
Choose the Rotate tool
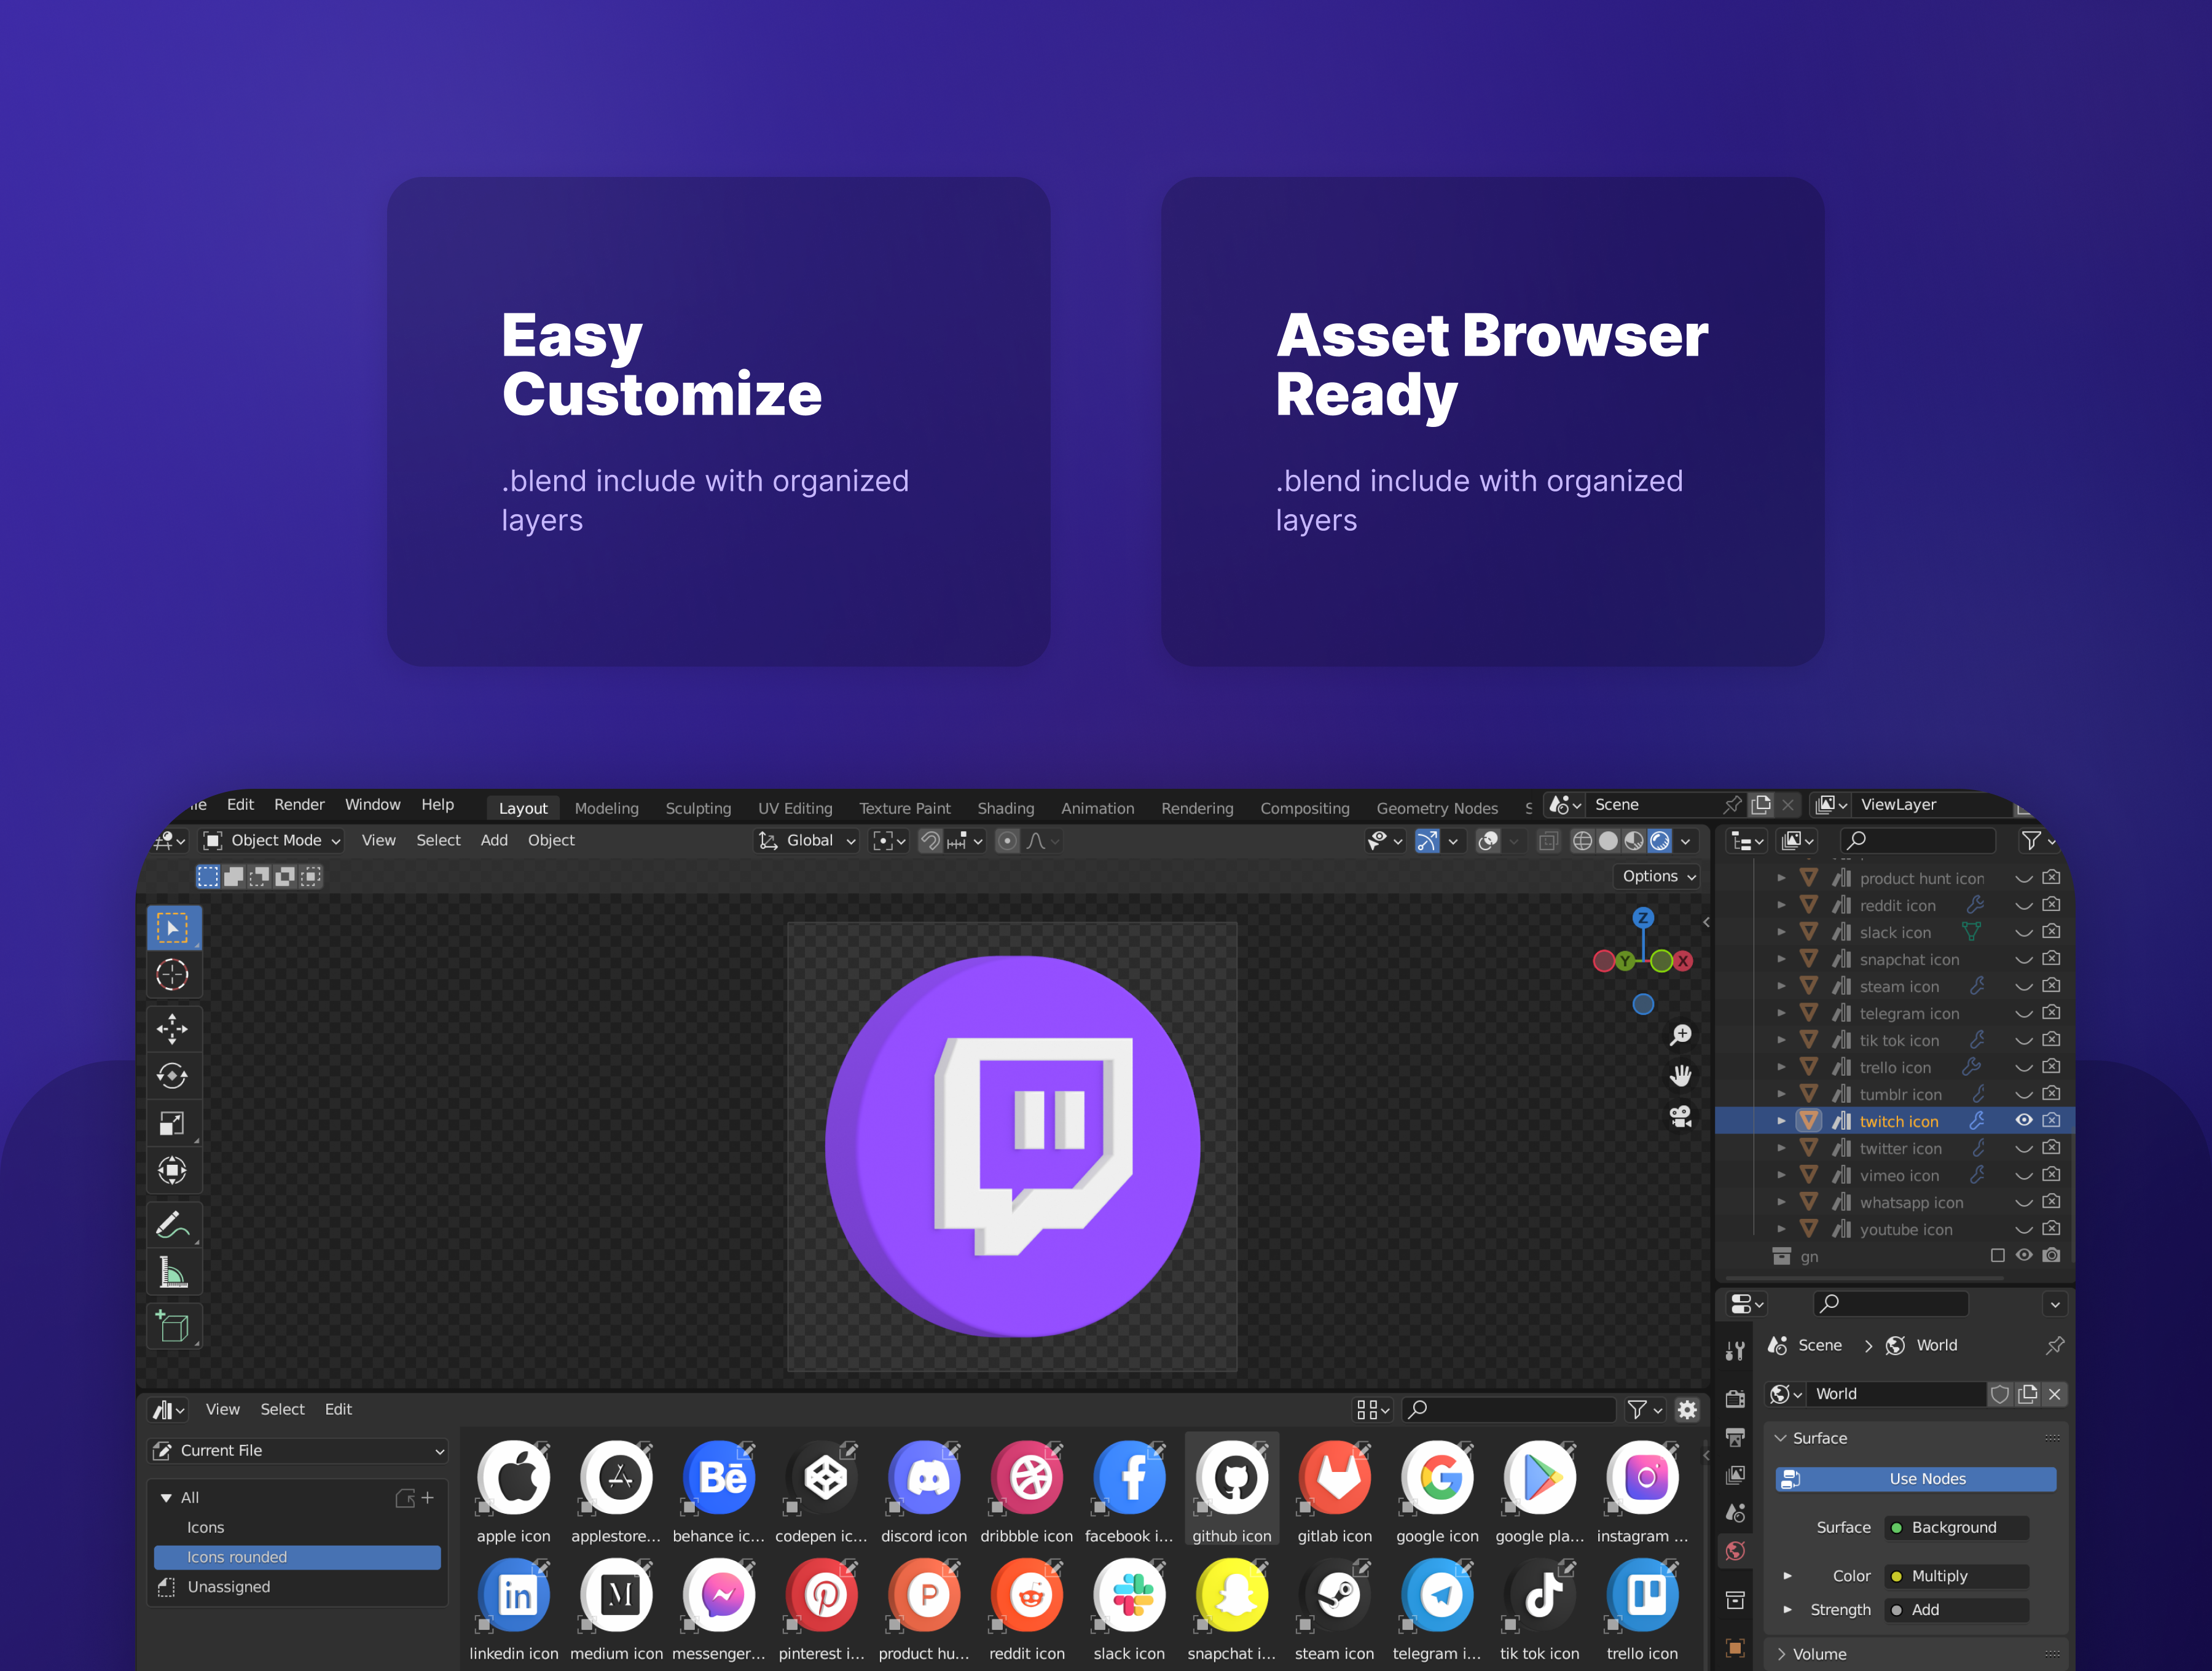(173, 1076)
